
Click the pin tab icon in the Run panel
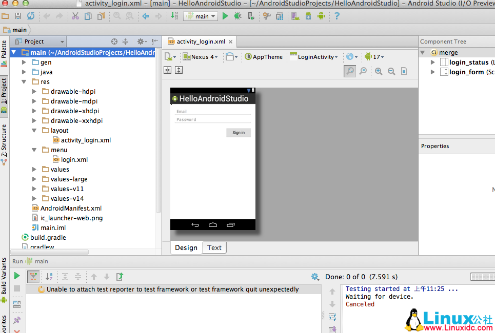coord(17,320)
